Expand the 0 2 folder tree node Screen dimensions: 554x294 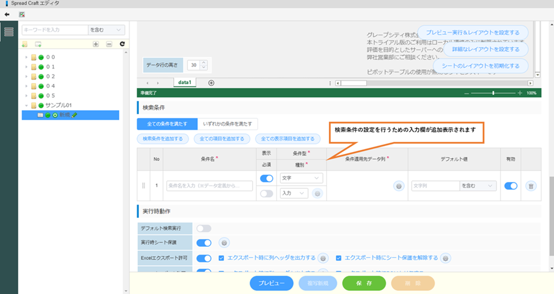pyautogui.click(x=26, y=77)
